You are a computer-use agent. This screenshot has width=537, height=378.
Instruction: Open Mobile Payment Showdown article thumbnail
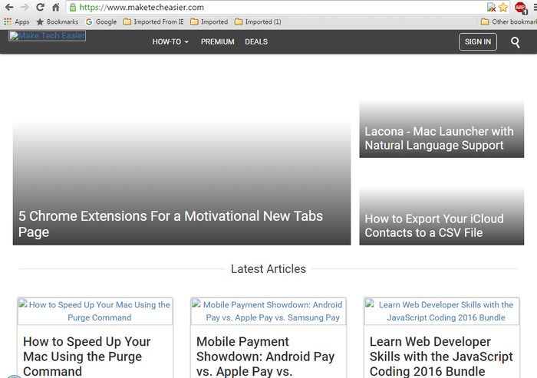tap(268, 311)
